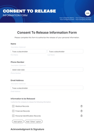Select the Email Address field label
The image size is (94, 133).
pos(17,80)
